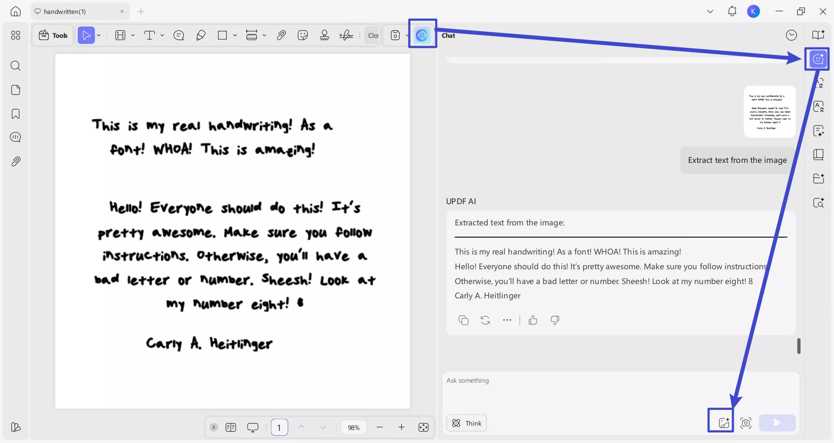Expand the text tool dropdown arrow

pos(162,35)
